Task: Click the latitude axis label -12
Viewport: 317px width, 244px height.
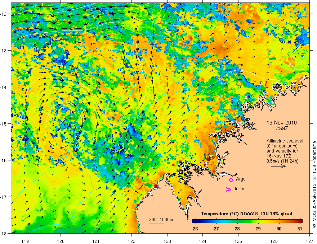Action: [x=4, y=14]
